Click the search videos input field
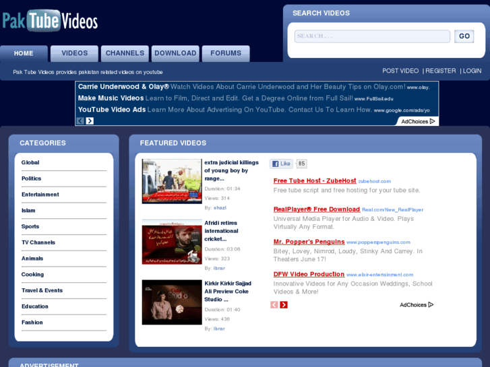The height and width of the screenshot is (367, 490). (x=372, y=36)
